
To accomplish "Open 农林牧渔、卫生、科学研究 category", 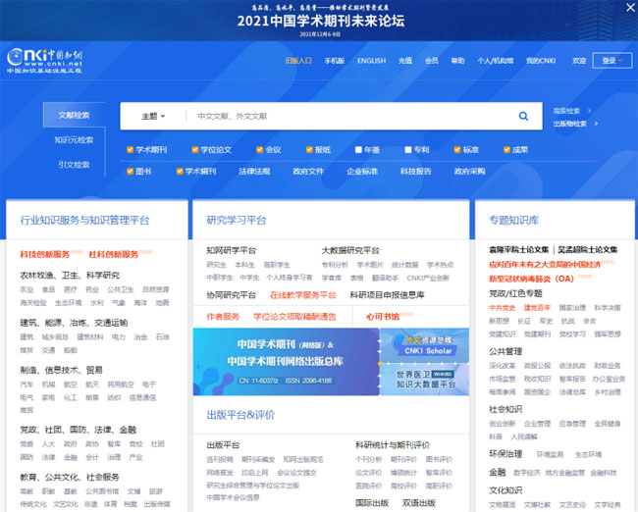I will (x=70, y=276).
